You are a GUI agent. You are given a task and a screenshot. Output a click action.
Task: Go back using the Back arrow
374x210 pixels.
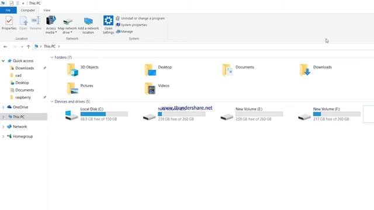(x=5, y=47)
